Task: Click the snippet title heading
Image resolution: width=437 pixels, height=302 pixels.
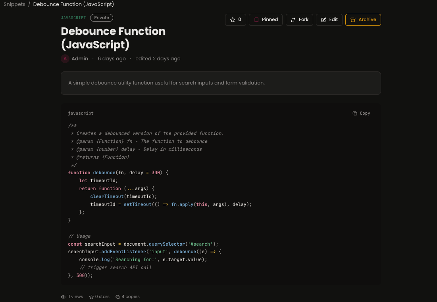Action: click(x=113, y=38)
